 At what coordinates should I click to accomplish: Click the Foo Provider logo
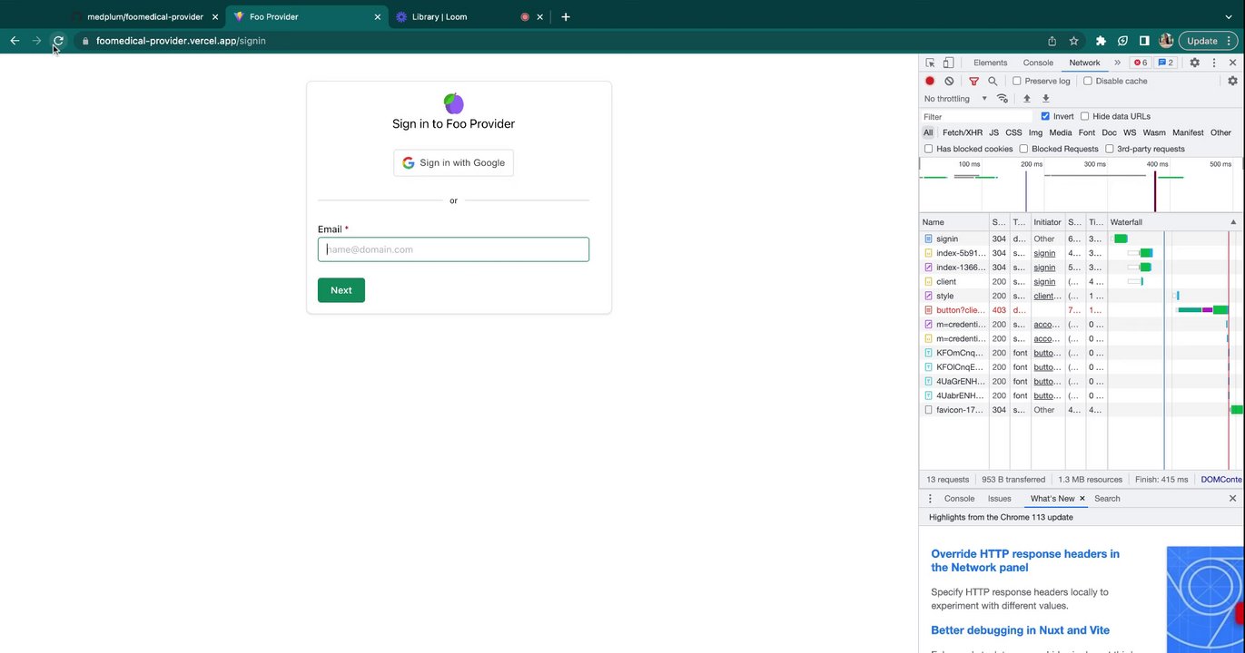click(x=454, y=102)
